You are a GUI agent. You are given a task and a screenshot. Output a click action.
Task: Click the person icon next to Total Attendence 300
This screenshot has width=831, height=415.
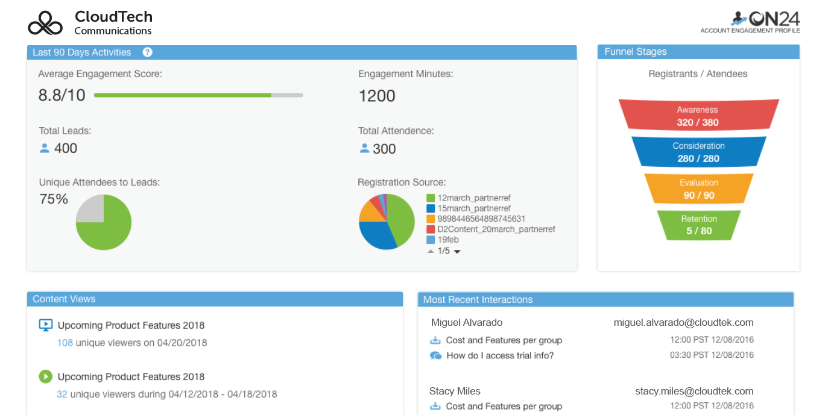pyautogui.click(x=364, y=148)
